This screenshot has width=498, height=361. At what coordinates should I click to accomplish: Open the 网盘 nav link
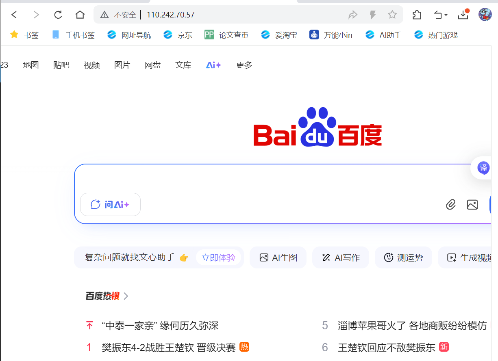point(153,65)
